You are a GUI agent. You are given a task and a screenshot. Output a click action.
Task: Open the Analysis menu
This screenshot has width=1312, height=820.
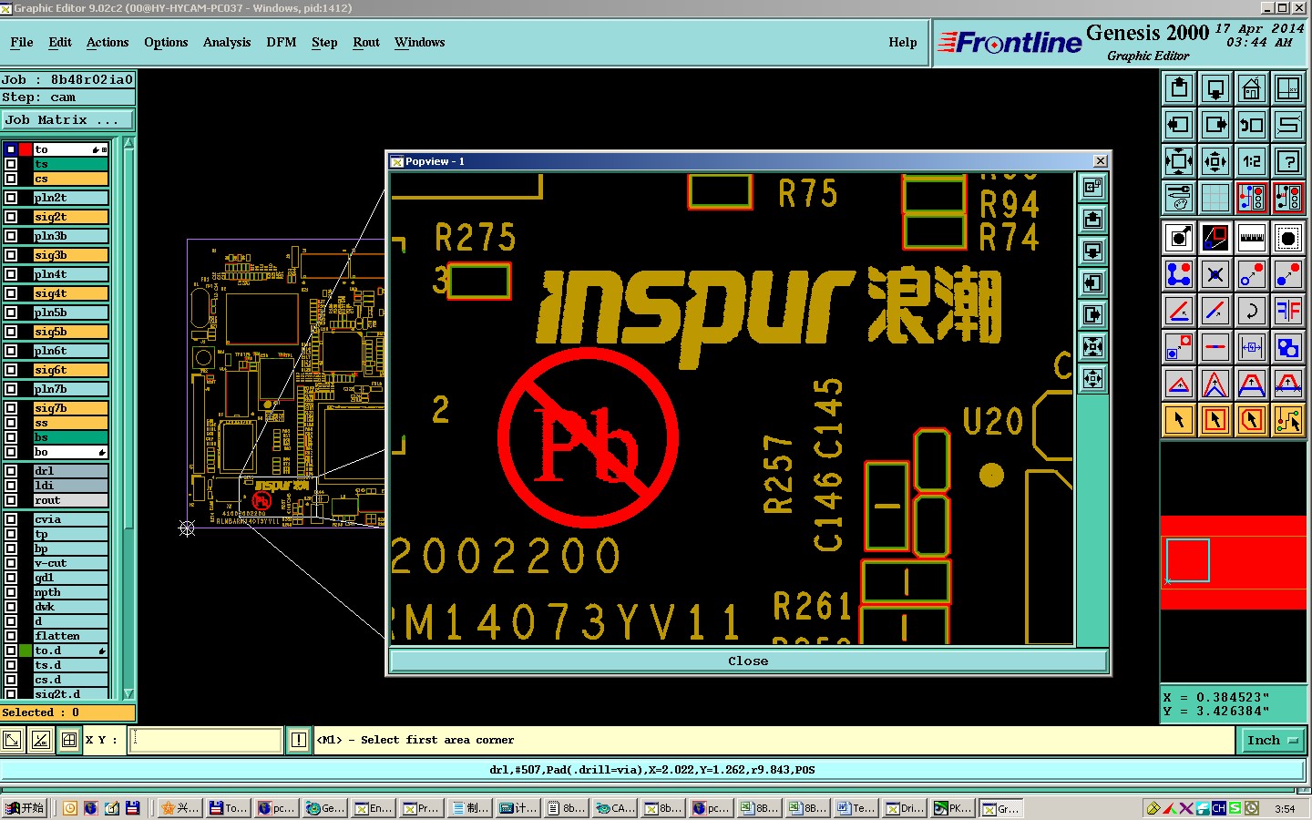click(227, 42)
